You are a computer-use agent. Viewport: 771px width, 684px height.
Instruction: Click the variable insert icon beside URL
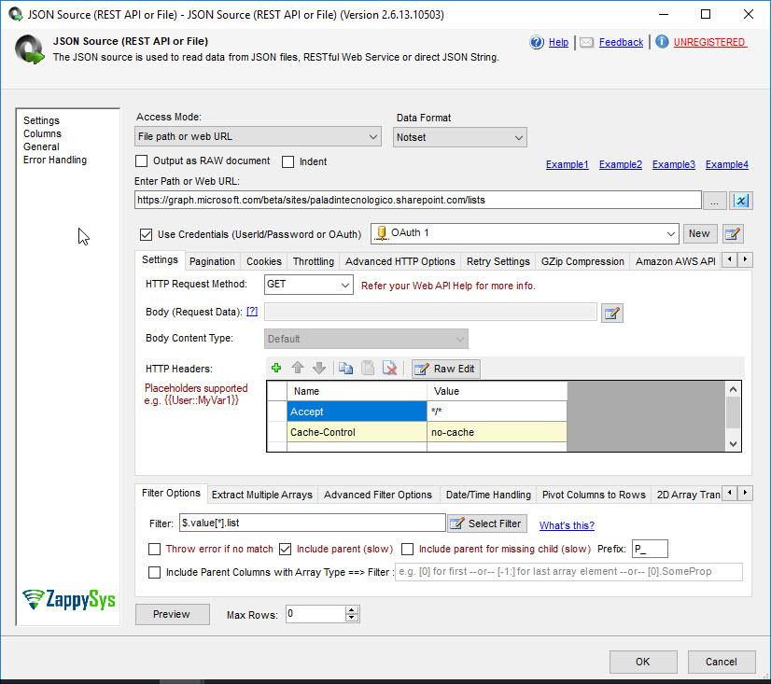tap(740, 200)
